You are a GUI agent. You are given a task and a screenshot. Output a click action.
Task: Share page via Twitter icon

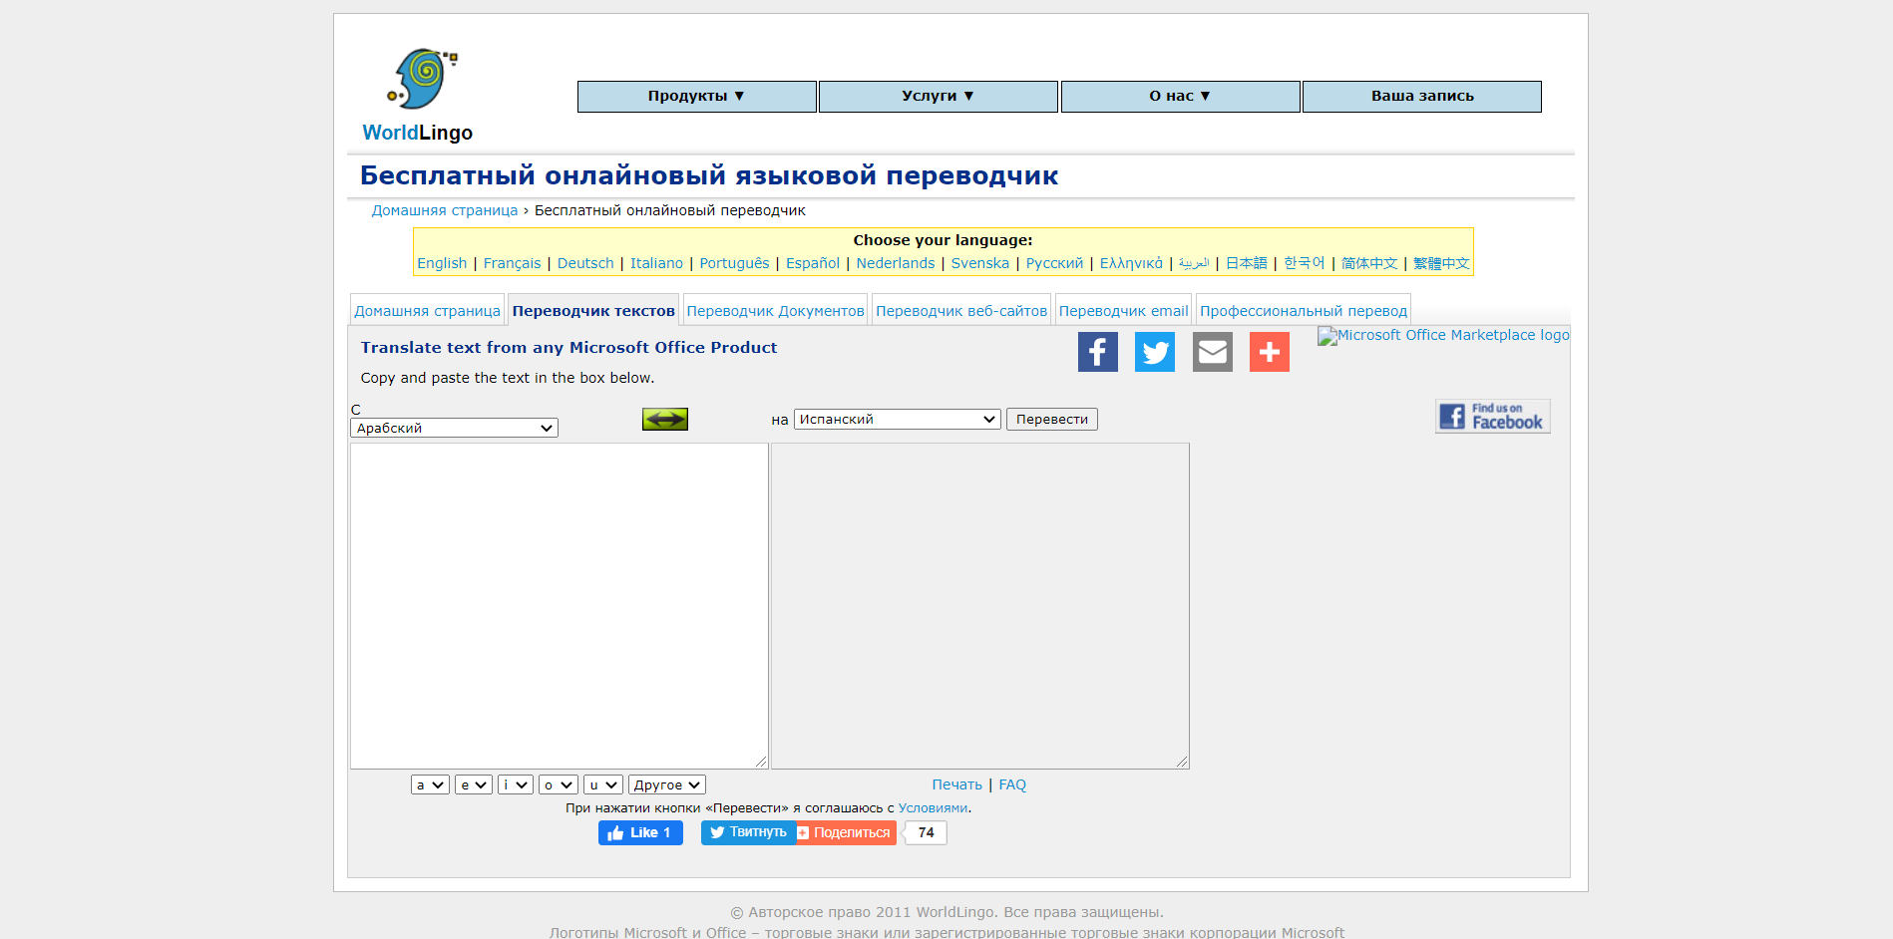point(1154,352)
